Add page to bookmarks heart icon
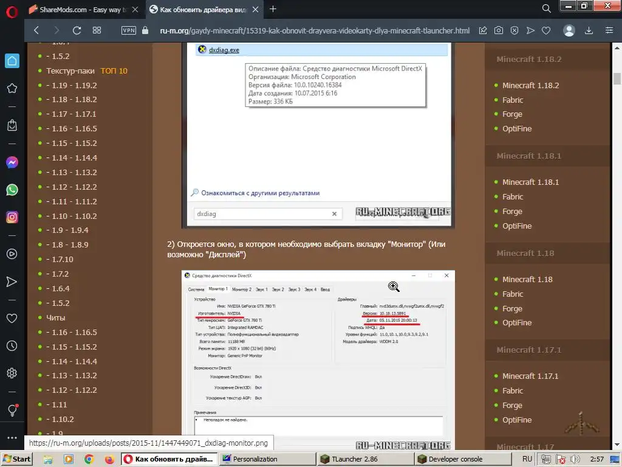Screen dimensions: 622x467 pos(546,30)
